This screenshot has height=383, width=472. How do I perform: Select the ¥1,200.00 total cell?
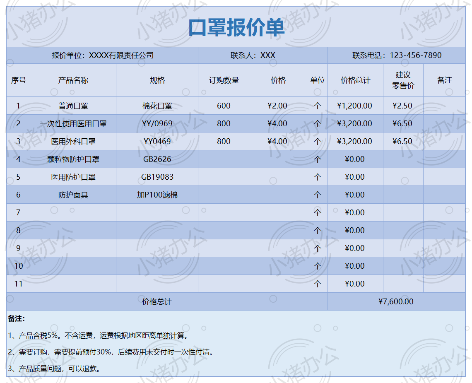(355, 106)
